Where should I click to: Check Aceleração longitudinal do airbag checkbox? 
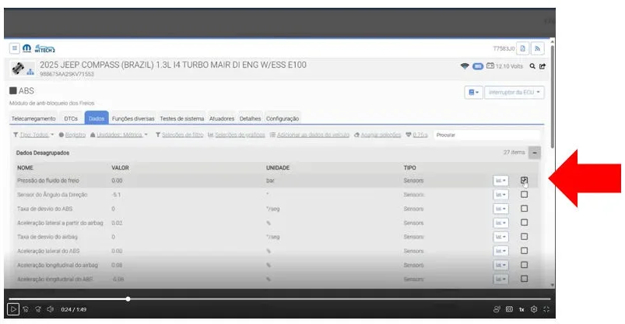pyautogui.click(x=524, y=265)
